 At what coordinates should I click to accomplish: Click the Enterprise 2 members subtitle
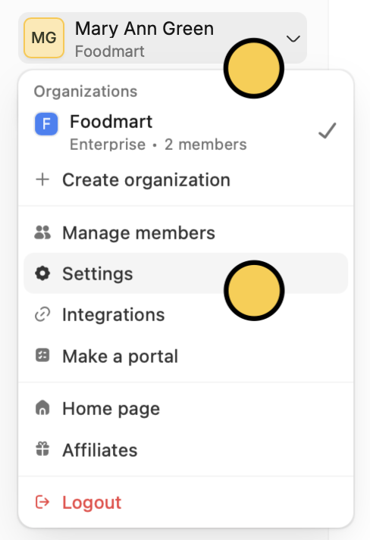point(158,145)
